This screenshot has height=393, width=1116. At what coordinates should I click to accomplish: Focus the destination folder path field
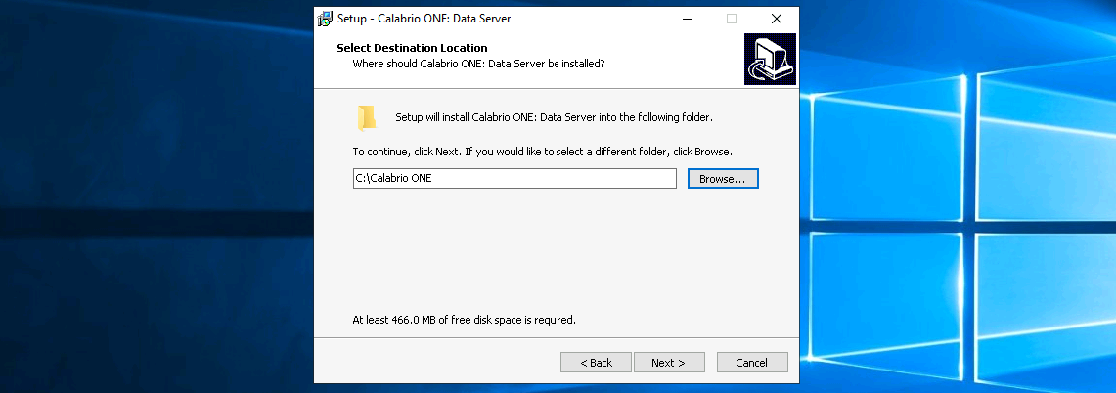[x=514, y=179]
